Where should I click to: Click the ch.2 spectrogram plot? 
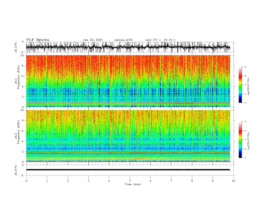point(128,136)
